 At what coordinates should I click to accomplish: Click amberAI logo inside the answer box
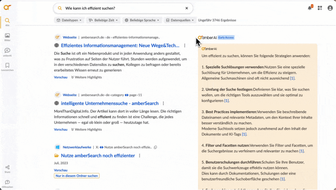pos(209,49)
